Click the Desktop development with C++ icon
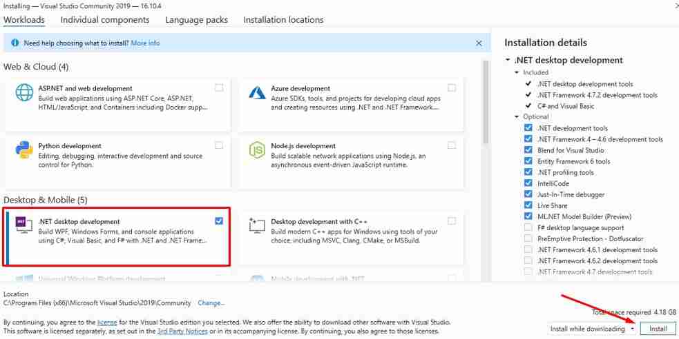The height and width of the screenshot is (339, 679). (257, 225)
